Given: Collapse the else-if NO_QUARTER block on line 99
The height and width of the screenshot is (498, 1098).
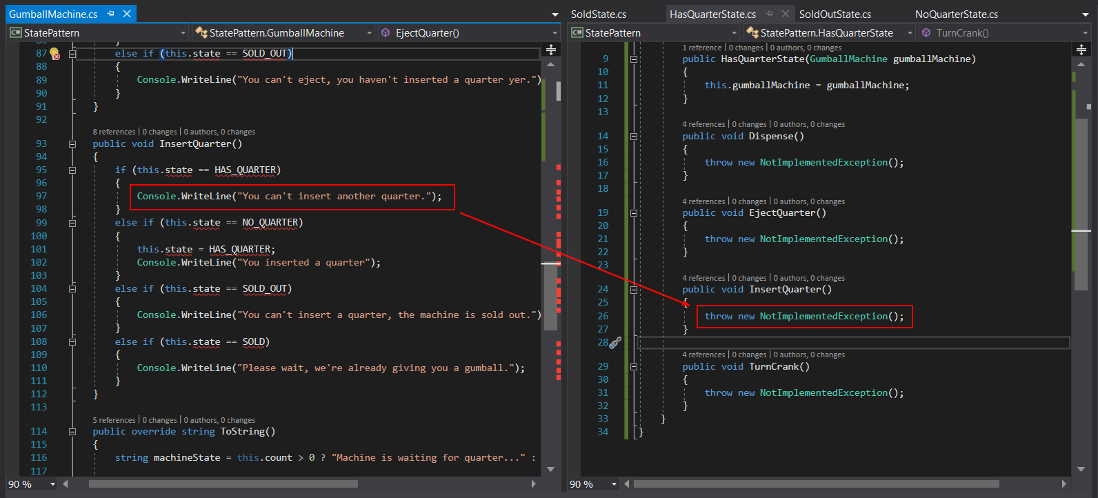Looking at the screenshot, I should tap(72, 223).
